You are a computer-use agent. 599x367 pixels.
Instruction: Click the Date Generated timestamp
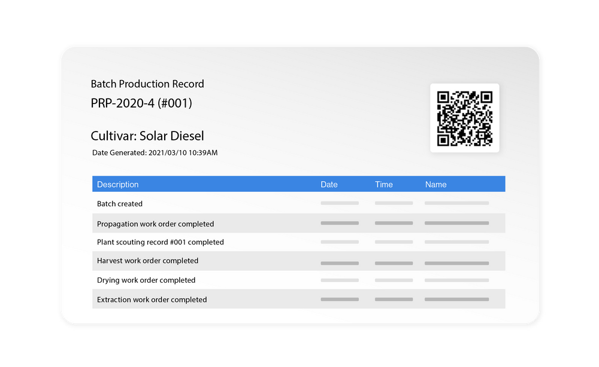[x=155, y=152]
